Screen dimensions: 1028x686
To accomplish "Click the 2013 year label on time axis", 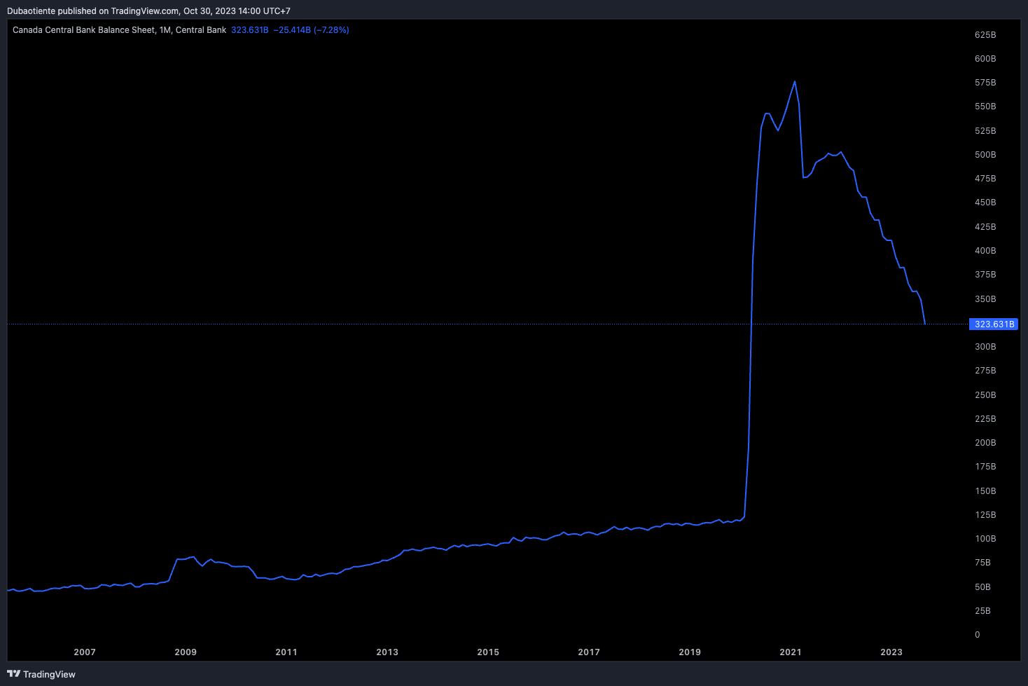I will (387, 652).
